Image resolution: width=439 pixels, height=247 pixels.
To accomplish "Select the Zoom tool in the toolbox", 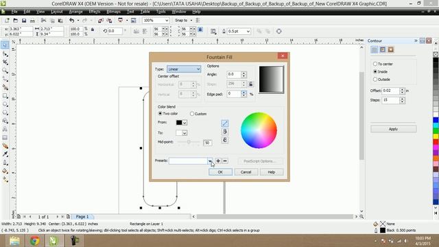I will point(5,71).
